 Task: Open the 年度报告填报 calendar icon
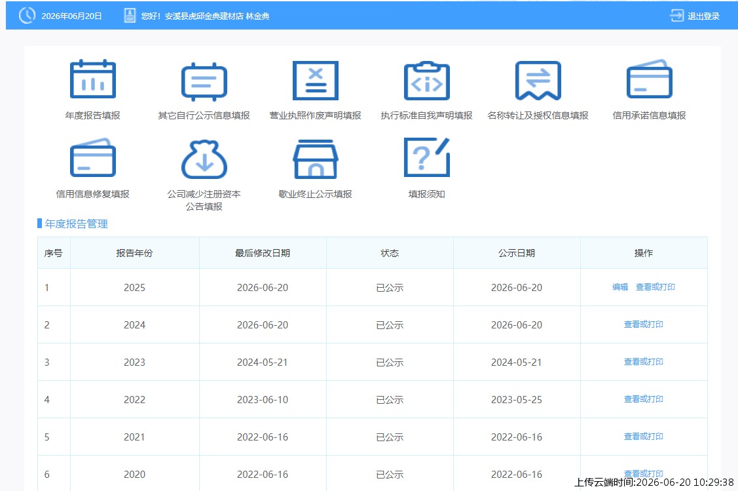(x=93, y=79)
